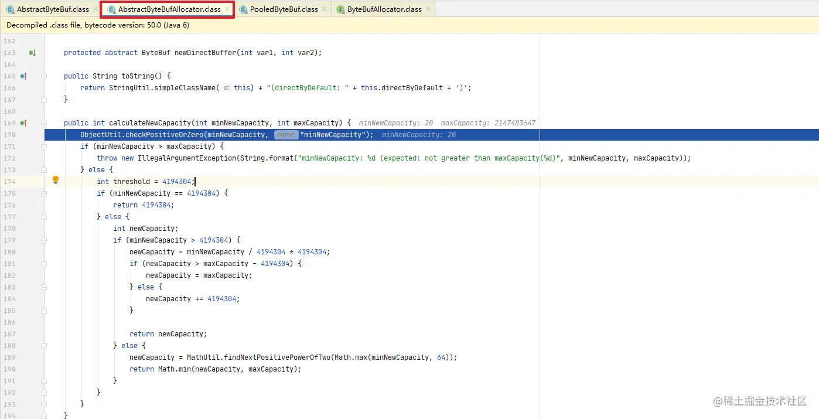Collapse the else block on line 188
The width and height of the screenshot is (819, 419).
pos(45,346)
